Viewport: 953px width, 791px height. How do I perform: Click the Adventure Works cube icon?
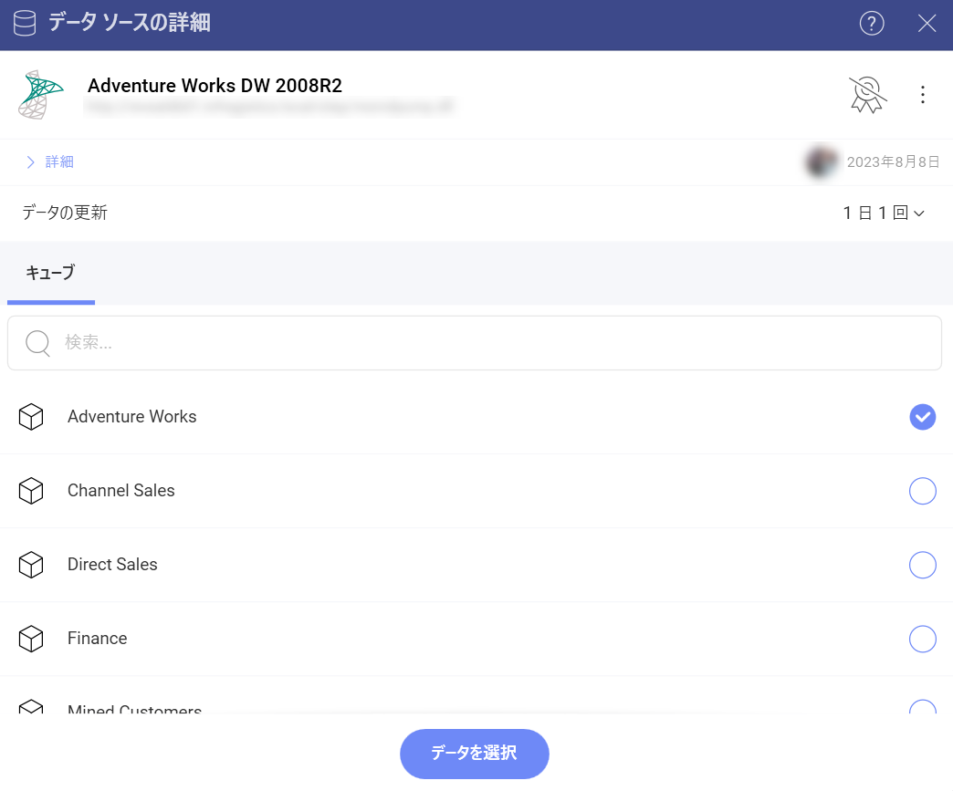[x=31, y=417]
